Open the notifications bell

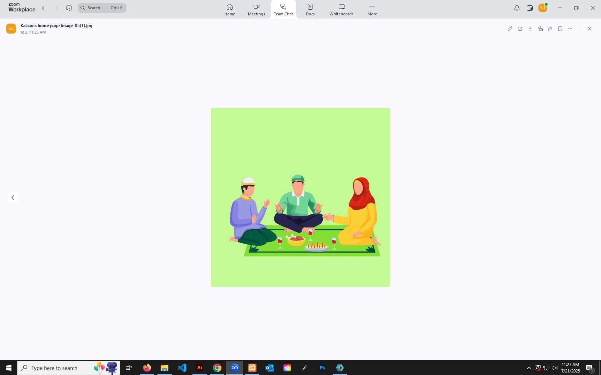tap(517, 8)
